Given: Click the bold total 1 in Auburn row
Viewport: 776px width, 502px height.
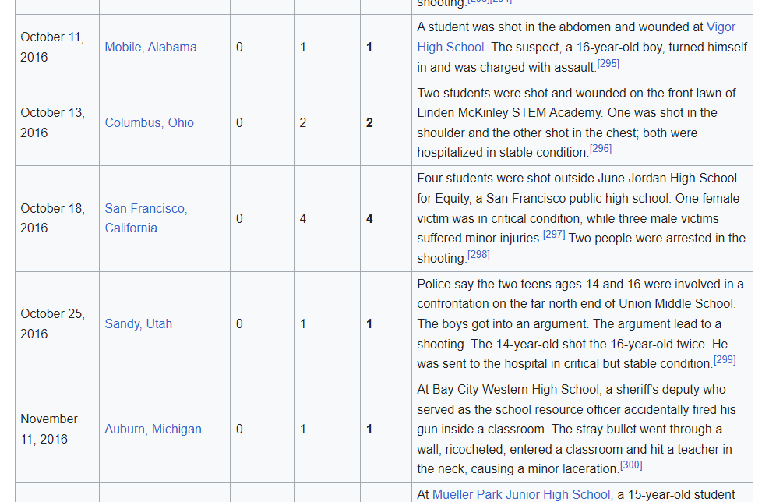Looking at the screenshot, I should coord(369,430).
